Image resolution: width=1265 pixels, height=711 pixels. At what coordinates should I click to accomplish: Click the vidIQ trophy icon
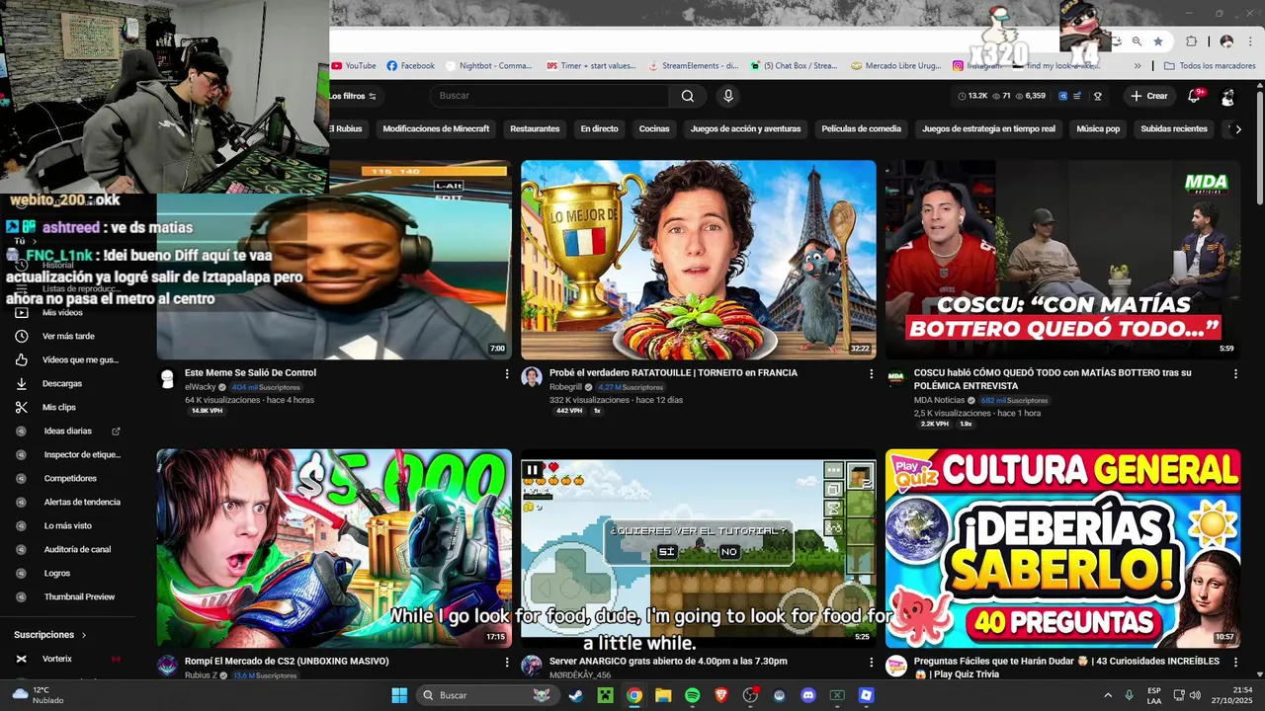coord(1097,96)
